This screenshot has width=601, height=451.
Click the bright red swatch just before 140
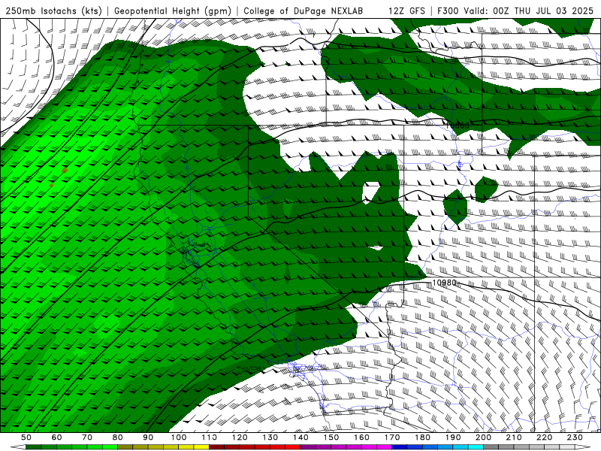(293, 447)
